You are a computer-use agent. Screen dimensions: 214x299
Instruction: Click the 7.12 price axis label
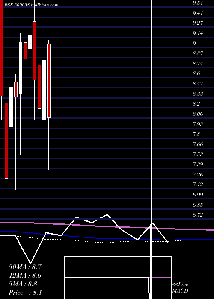(198, 185)
